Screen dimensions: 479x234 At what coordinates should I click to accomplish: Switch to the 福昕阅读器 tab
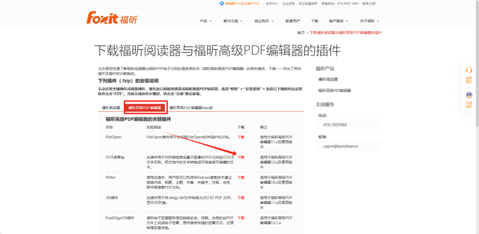coord(111,108)
